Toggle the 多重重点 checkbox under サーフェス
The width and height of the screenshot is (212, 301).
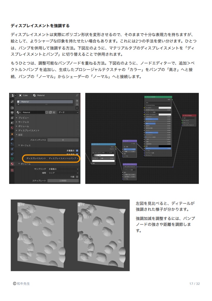coord(77,151)
